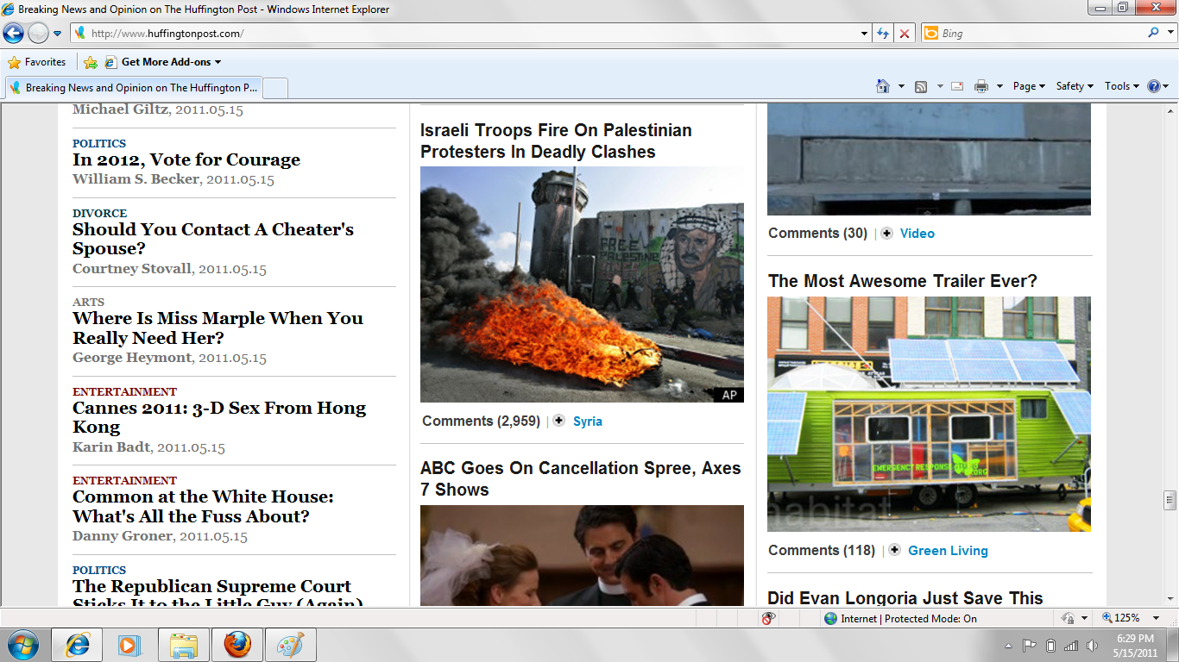Viewport: 1179px width, 662px height.
Task: Open the Safety menu
Action: point(1075,86)
